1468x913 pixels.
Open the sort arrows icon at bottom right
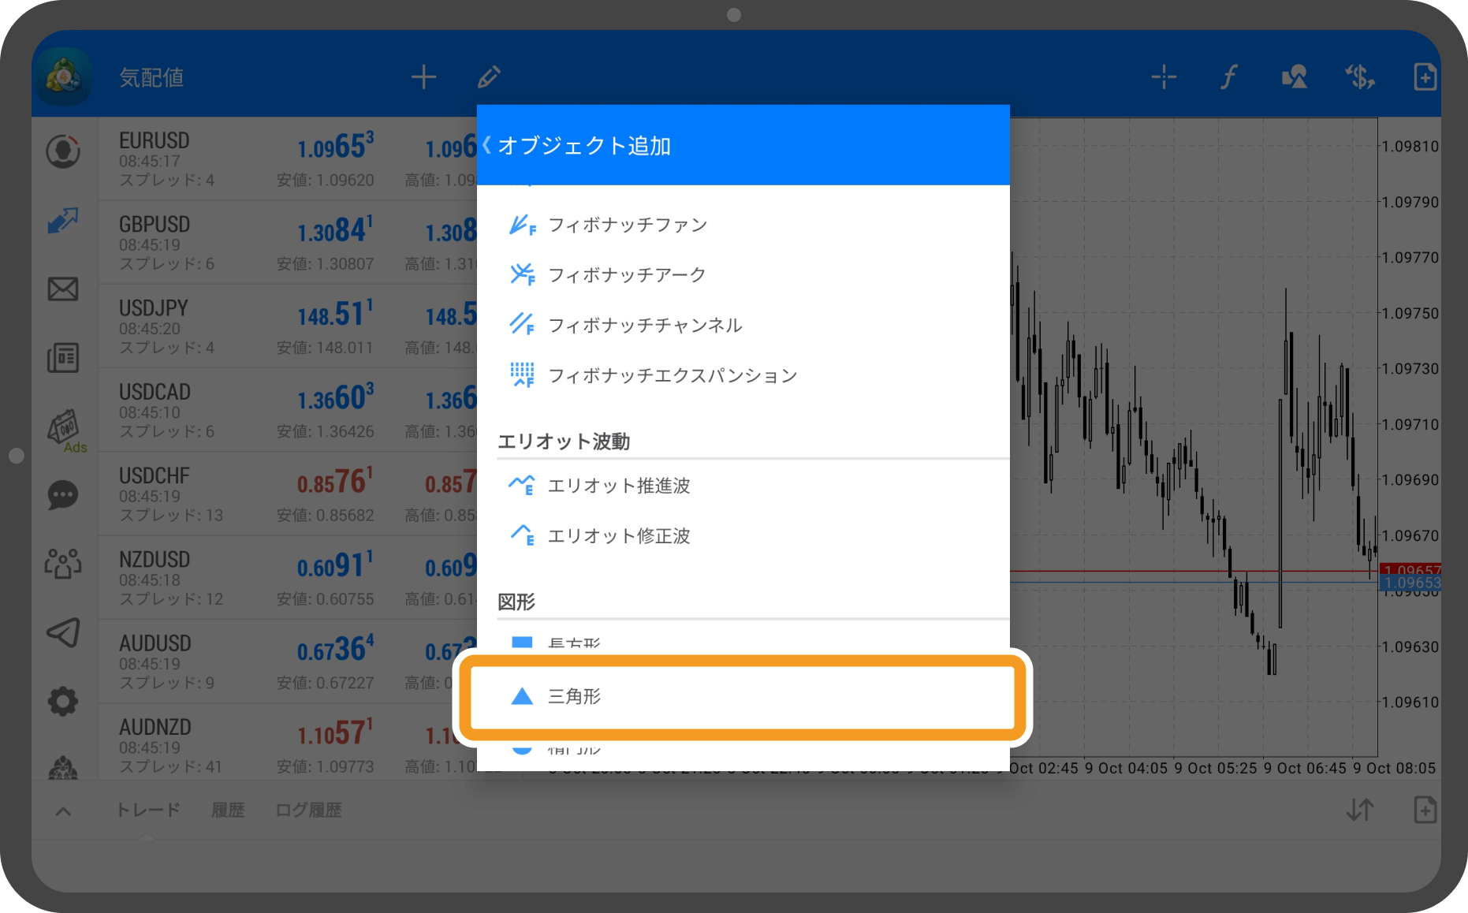[x=1359, y=810]
